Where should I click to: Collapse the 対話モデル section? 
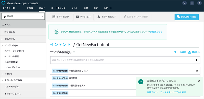[2, 39]
